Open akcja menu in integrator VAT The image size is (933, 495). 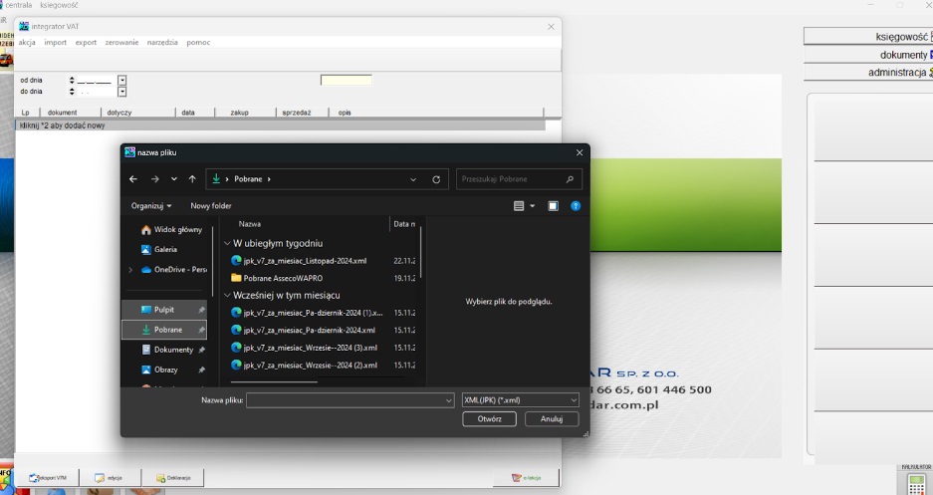pos(27,42)
